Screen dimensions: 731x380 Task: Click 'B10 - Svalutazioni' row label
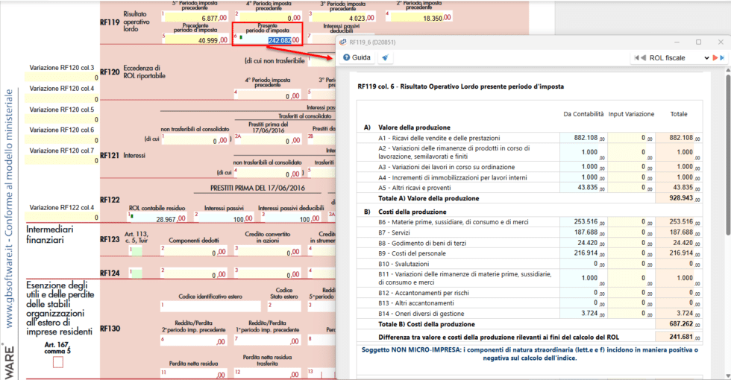pyautogui.click(x=404, y=264)
